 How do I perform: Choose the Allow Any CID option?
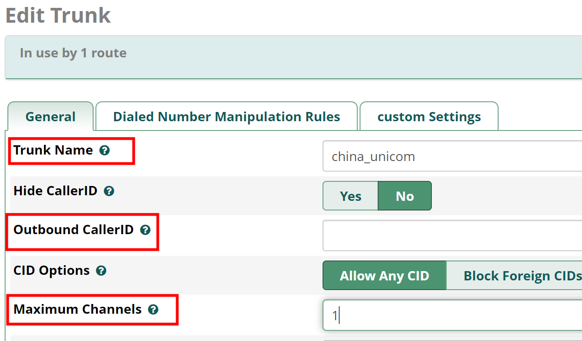[x=385, y=276]
